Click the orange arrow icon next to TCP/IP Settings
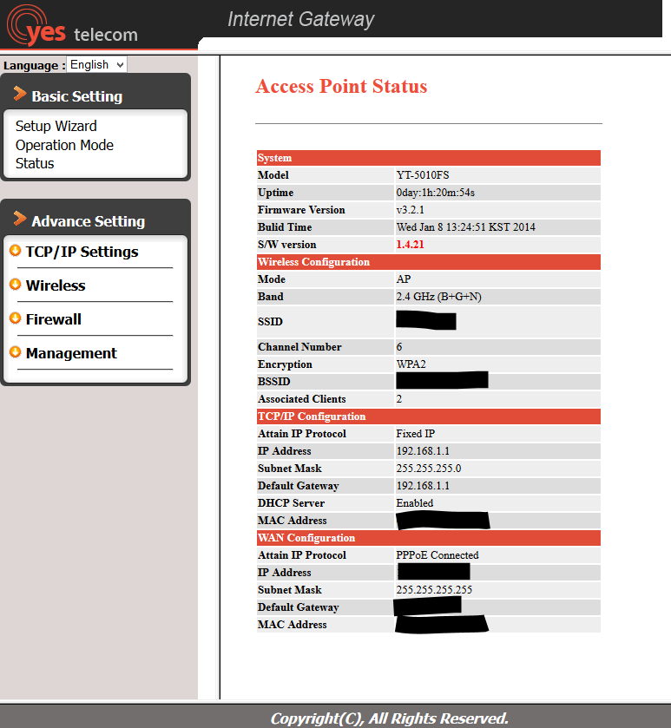The image size is (671, 728). (15, 251)
